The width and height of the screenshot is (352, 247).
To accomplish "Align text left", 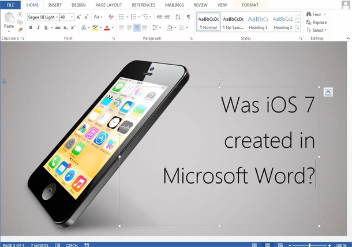I will [121, 28].
